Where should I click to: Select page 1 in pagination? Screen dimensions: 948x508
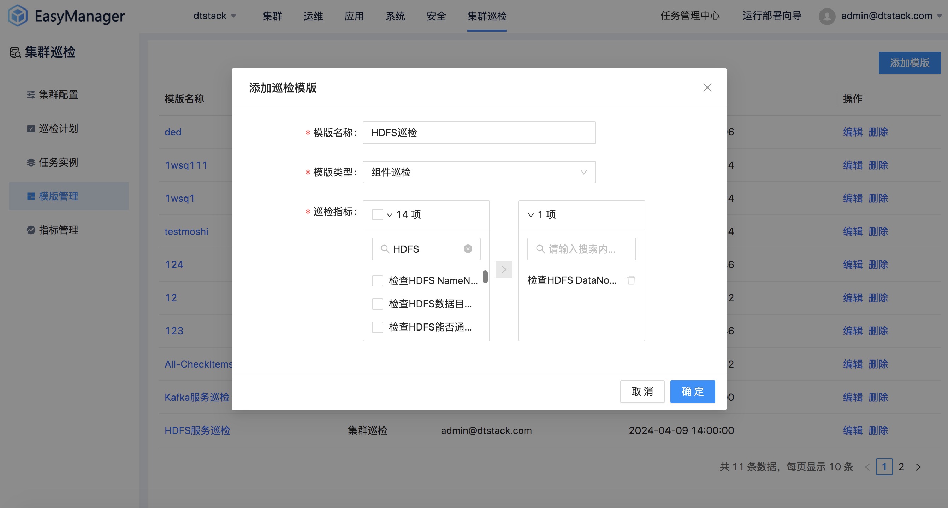pyautogui.click(x=884, y=467)
